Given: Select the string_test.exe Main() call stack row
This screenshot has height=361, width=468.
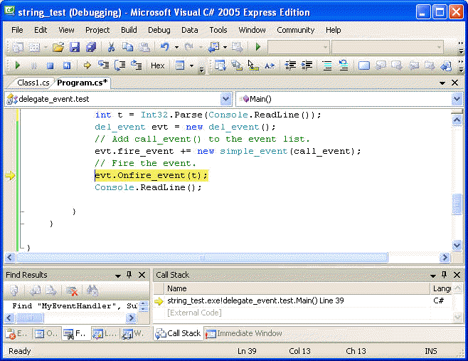Looking at the screenshot, I should [255, 301].
